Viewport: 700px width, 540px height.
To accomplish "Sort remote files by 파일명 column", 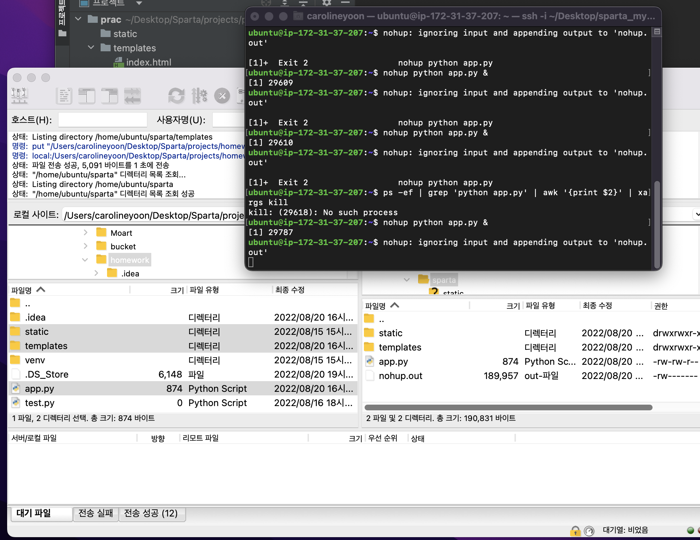I will tap(416, 306).
